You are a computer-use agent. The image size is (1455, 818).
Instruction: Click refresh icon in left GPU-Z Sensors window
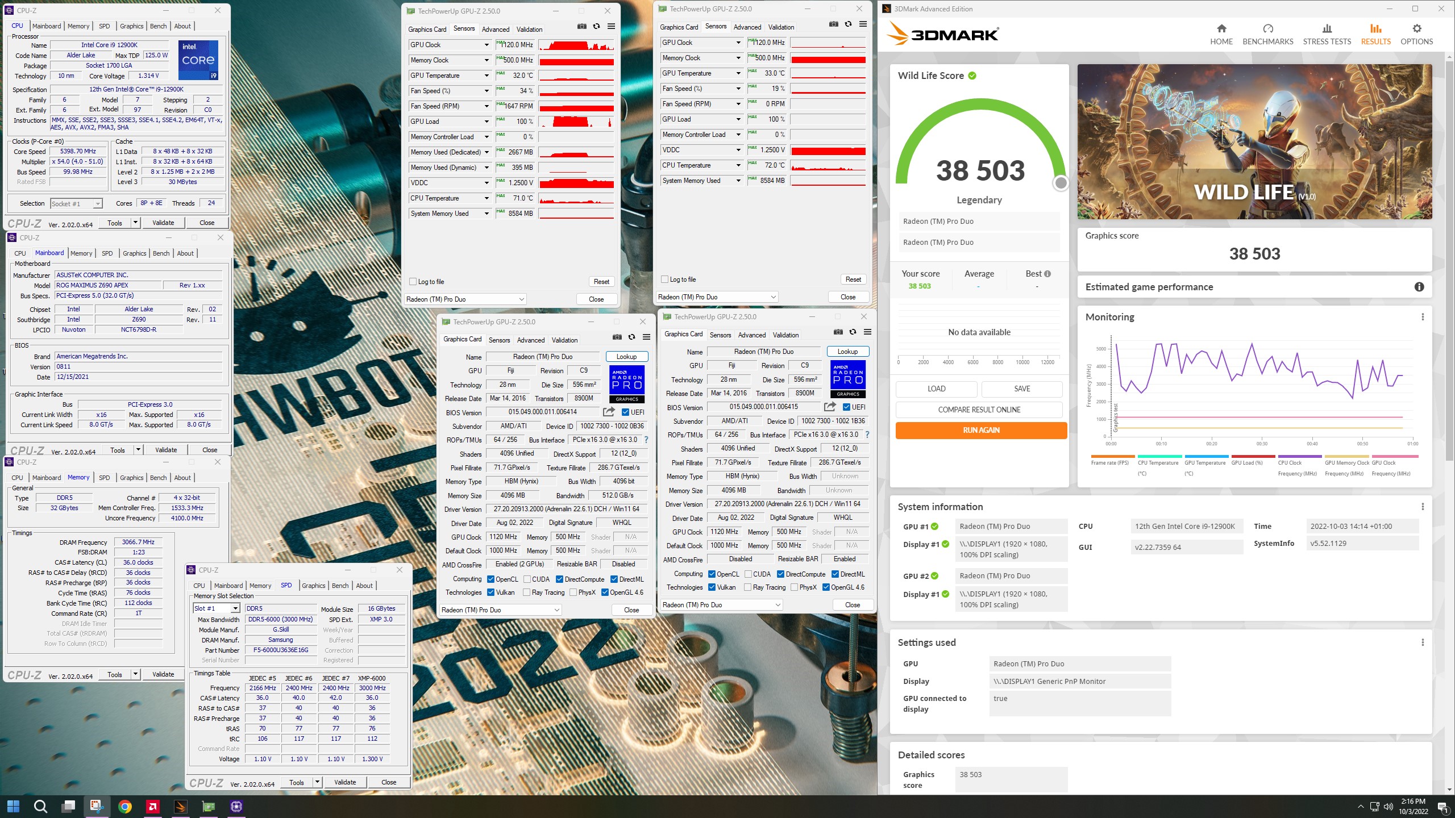[596, 26]
